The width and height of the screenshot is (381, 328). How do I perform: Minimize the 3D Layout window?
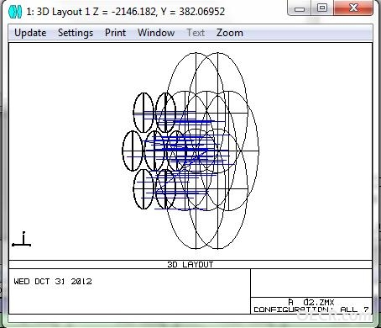pyautogui.click(x=300, y=8)
